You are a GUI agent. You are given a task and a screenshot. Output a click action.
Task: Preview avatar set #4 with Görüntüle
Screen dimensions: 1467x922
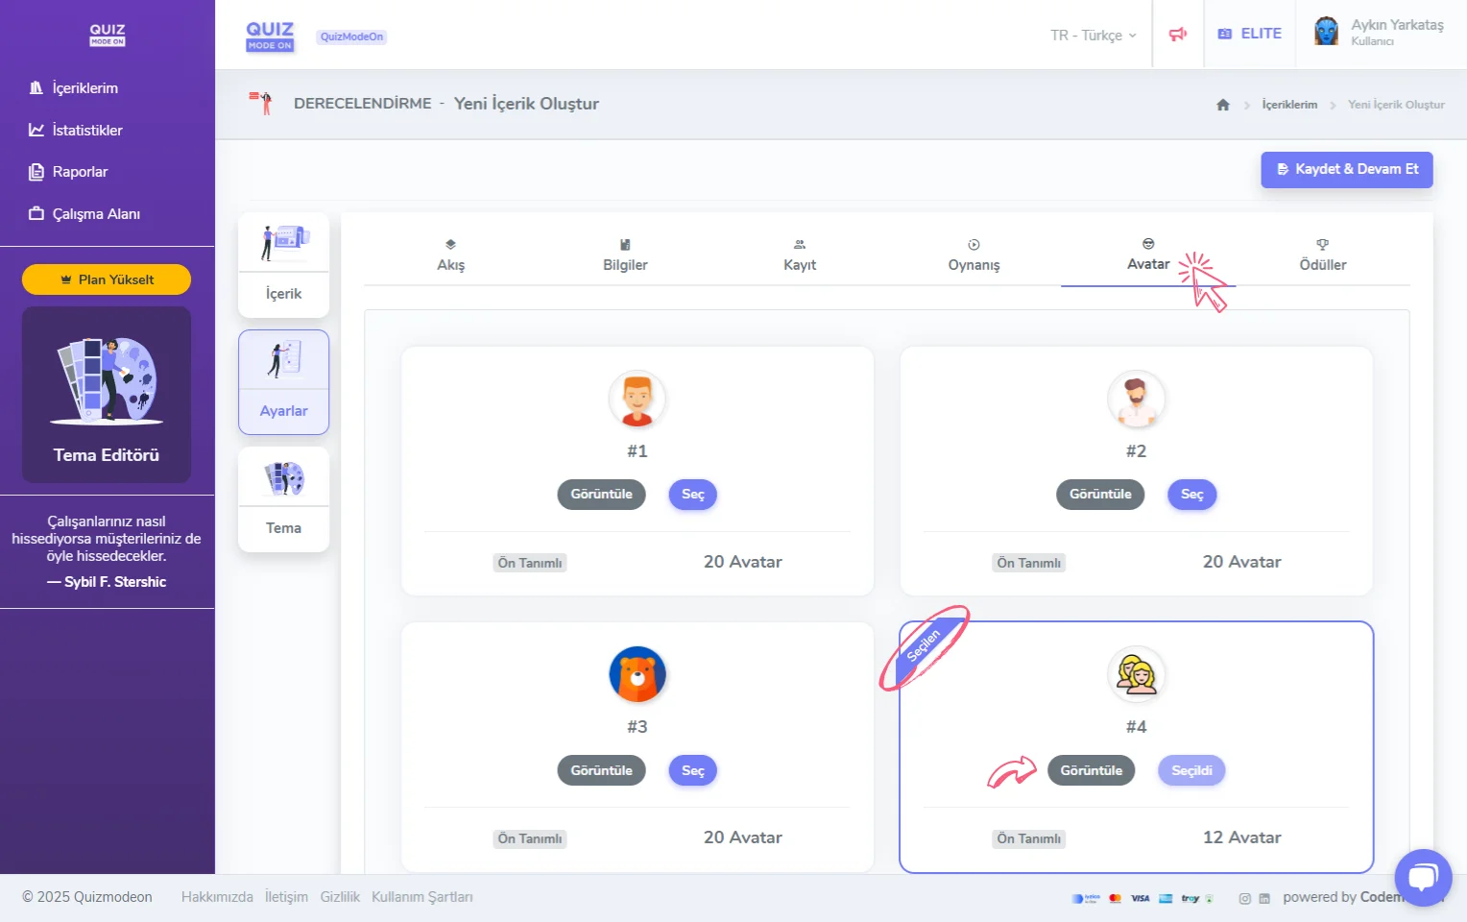coord(1091,771)
